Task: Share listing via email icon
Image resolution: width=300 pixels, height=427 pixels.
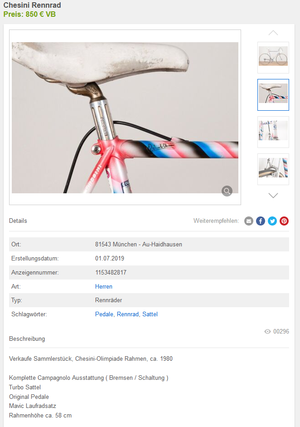Action: (x=249, y=221)
